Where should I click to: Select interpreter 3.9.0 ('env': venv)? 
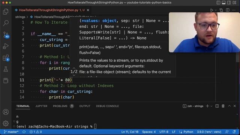209,132
